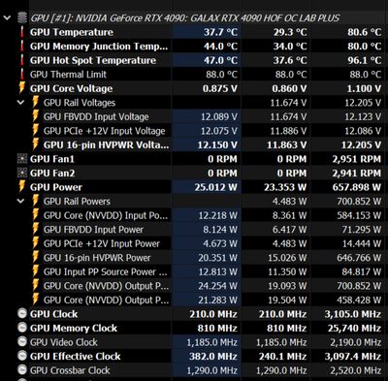Click the fan icon beside GPU Fan2

coord(22,174)
